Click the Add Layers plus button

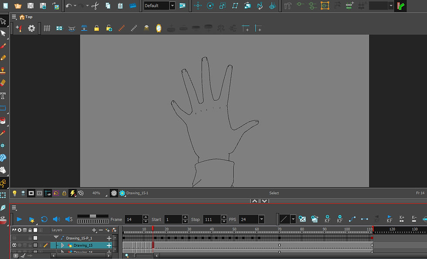94,230
